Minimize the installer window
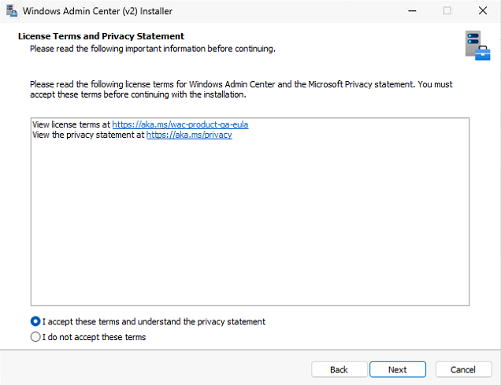Image resolution: width=501 pixels, height=385 pixels. 412,11
